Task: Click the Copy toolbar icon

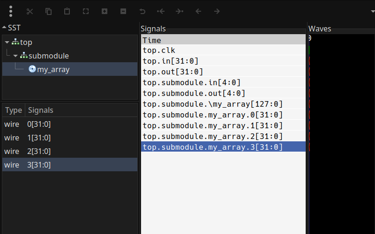Action: pyautogui.click(x=49, y=11)
